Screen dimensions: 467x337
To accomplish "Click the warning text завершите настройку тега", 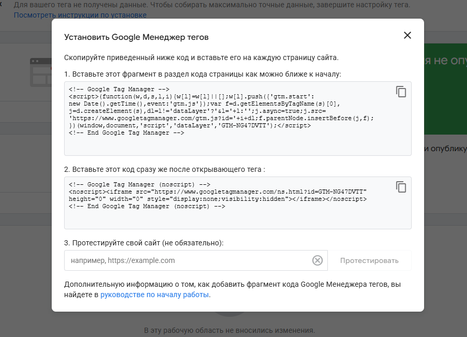I will (x=375, y=4).
